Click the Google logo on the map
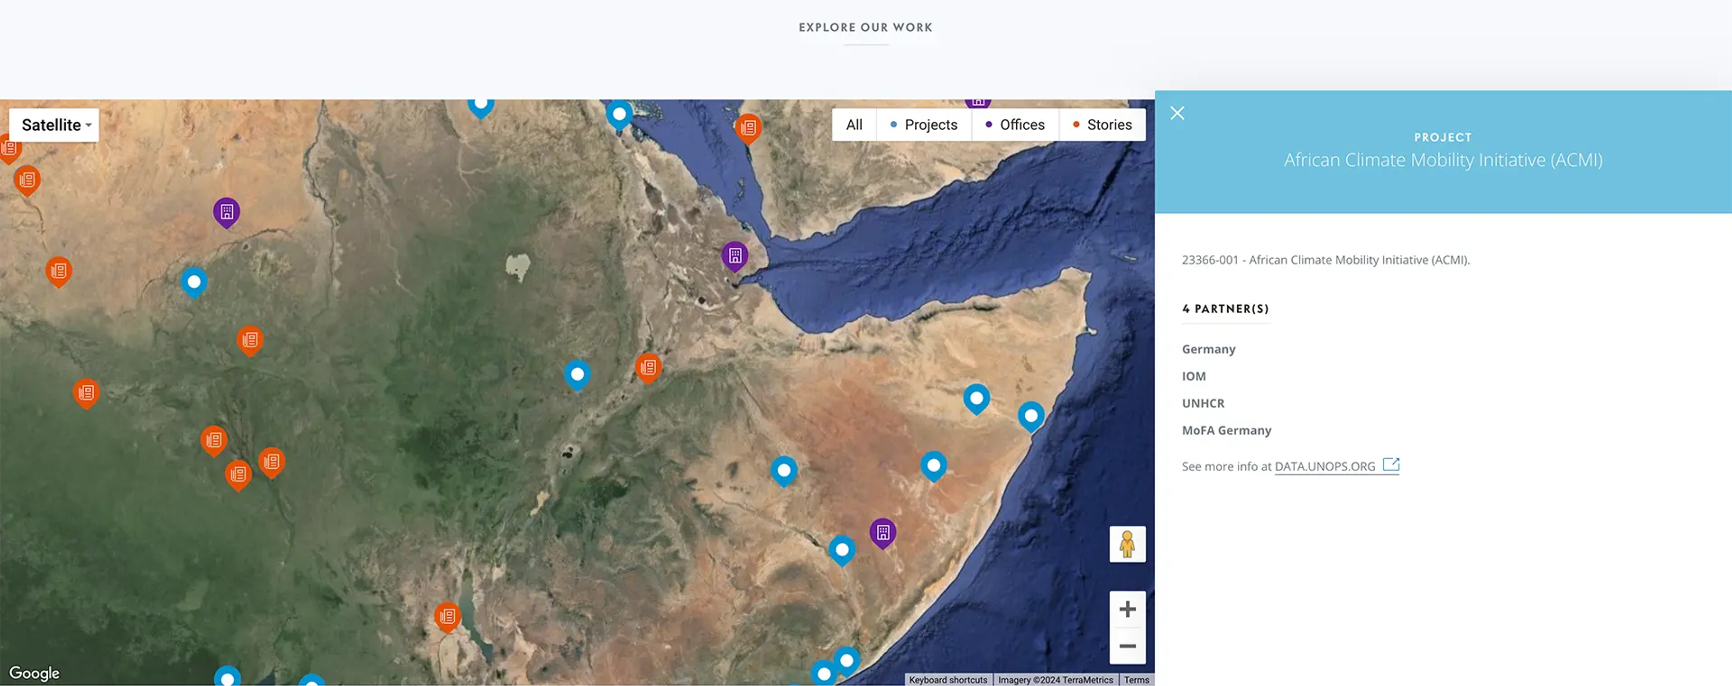 [34, 672]
